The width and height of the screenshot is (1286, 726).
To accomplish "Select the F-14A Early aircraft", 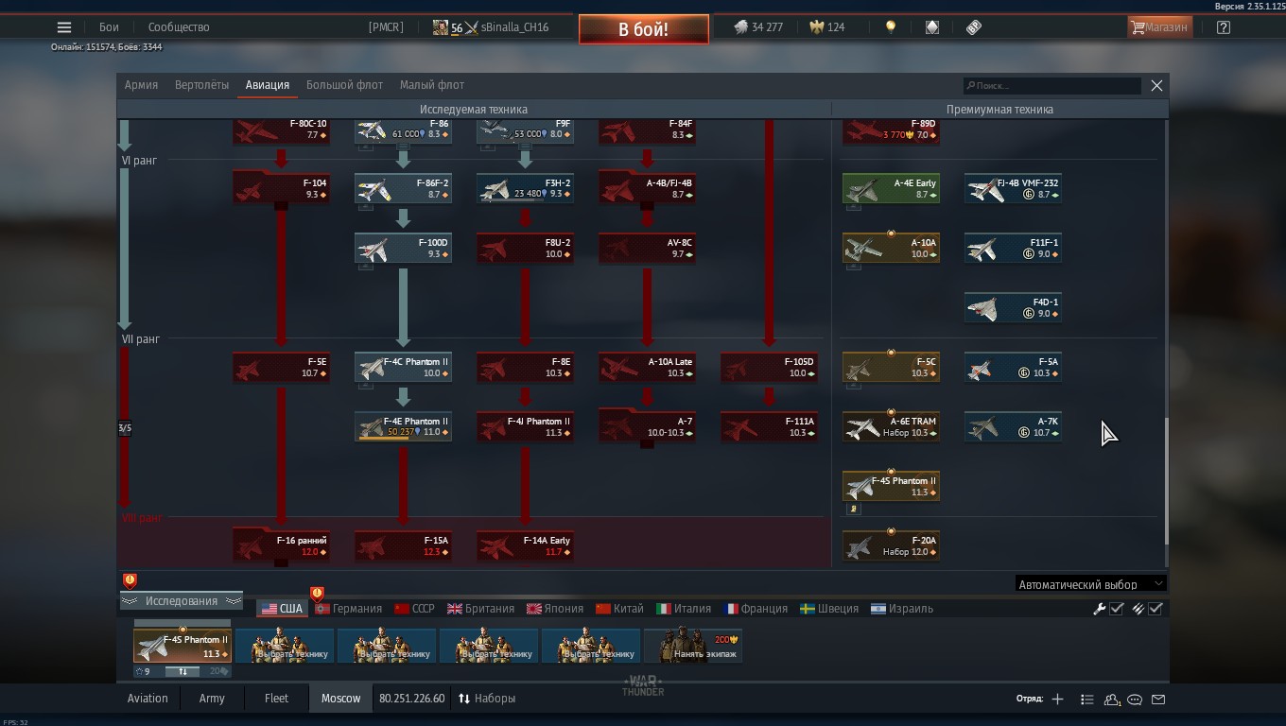I will pyautogui.click(x=525, y=546).
